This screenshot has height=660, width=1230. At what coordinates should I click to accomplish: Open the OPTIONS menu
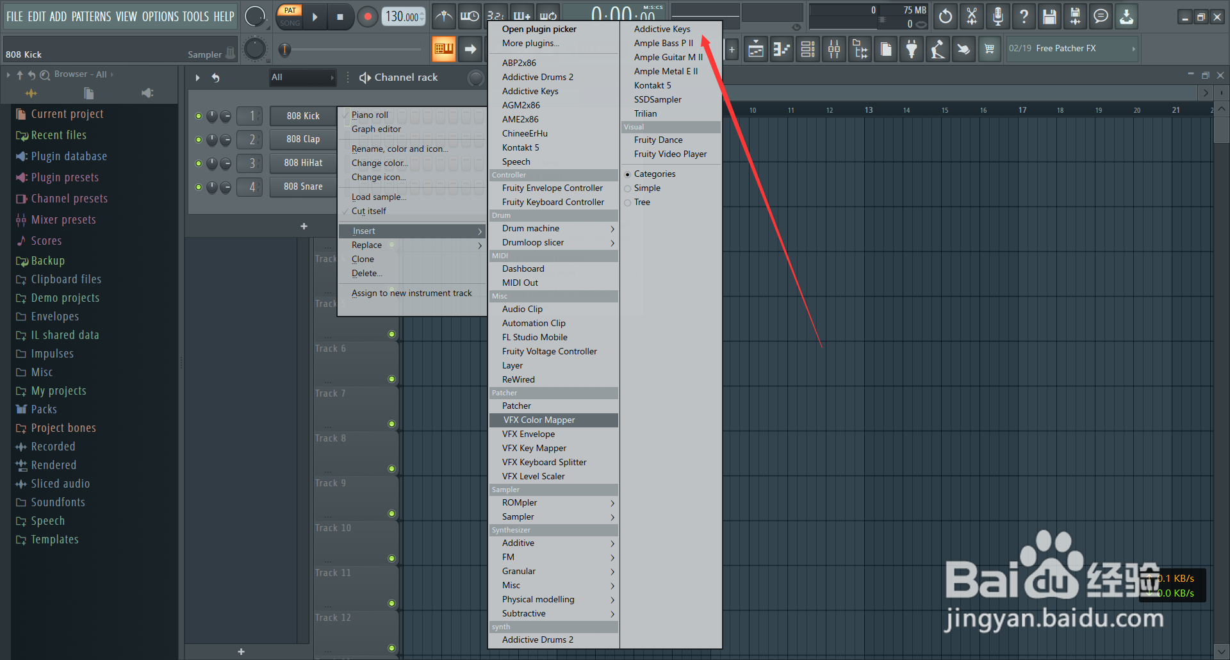pos(160,17)
